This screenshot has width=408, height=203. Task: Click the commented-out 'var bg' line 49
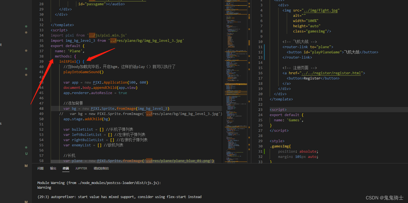[140, 114]
